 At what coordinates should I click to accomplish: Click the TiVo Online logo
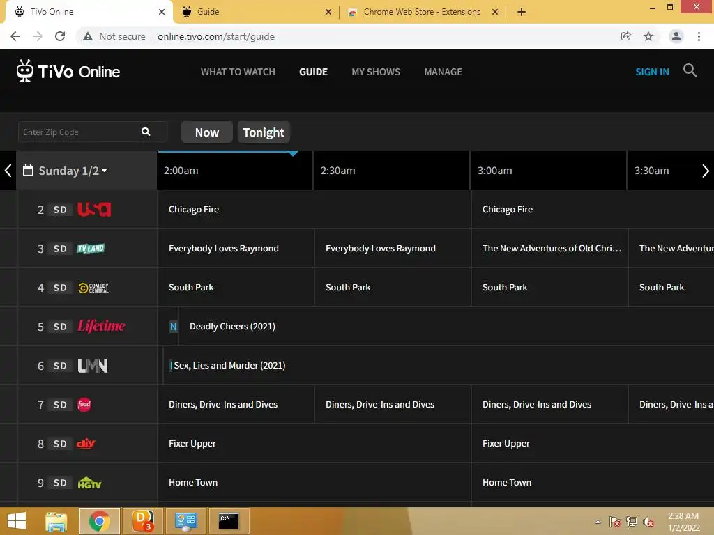[68, 71]
